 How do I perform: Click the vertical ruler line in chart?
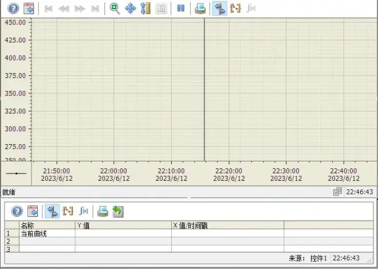pos(204,90)
